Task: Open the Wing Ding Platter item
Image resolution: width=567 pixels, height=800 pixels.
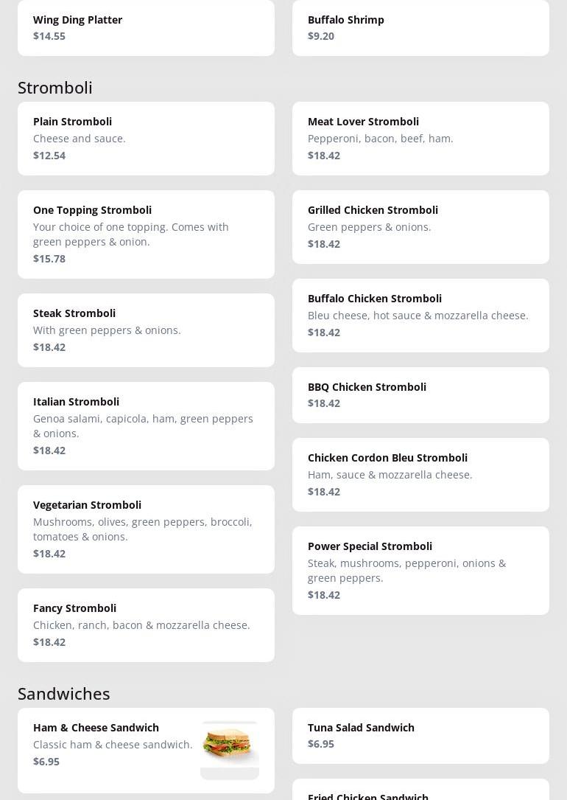Action: pos(146,28)
